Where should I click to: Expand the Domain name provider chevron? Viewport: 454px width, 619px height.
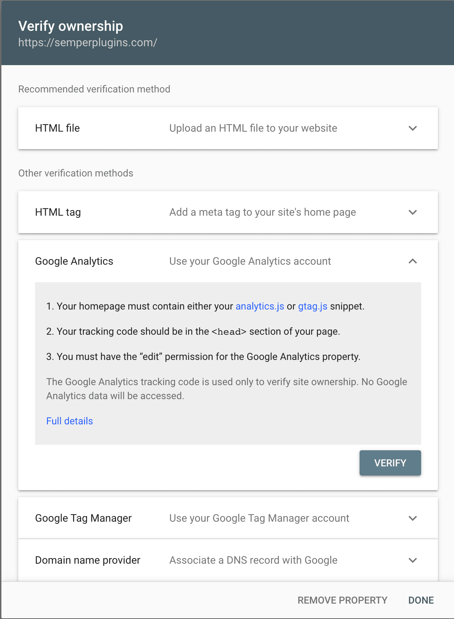pyautogui.click(x=413, y=560)
